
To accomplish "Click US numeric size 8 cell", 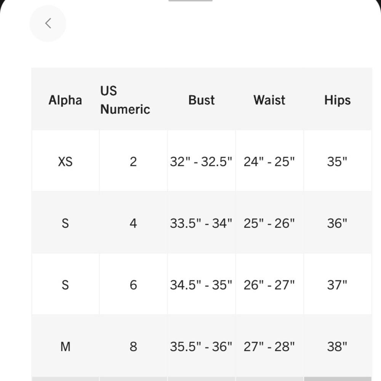I will 133,346.
